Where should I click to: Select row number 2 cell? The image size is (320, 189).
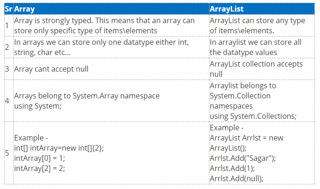click(x=9, y=47)
